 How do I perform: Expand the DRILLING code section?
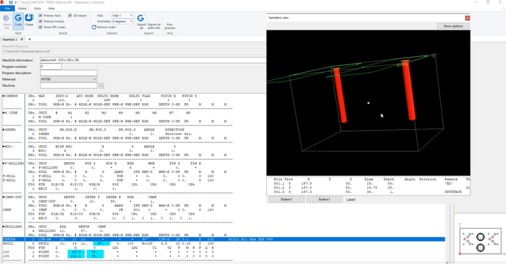click(x=4, y=227)
